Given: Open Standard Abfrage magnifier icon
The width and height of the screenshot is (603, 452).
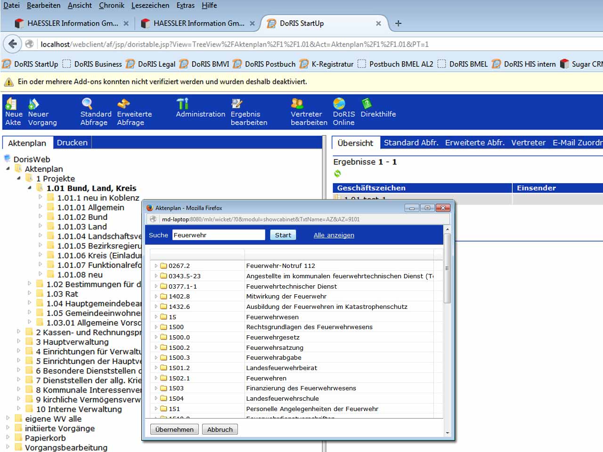Looking at the screenshot, I should (x=87, y=104).
